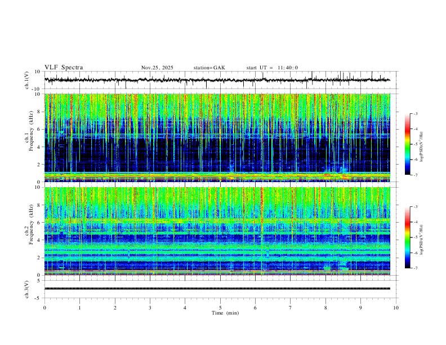Click the "VLF Spectra" title text
Screen dimensions: 446x345
[64, 68]
